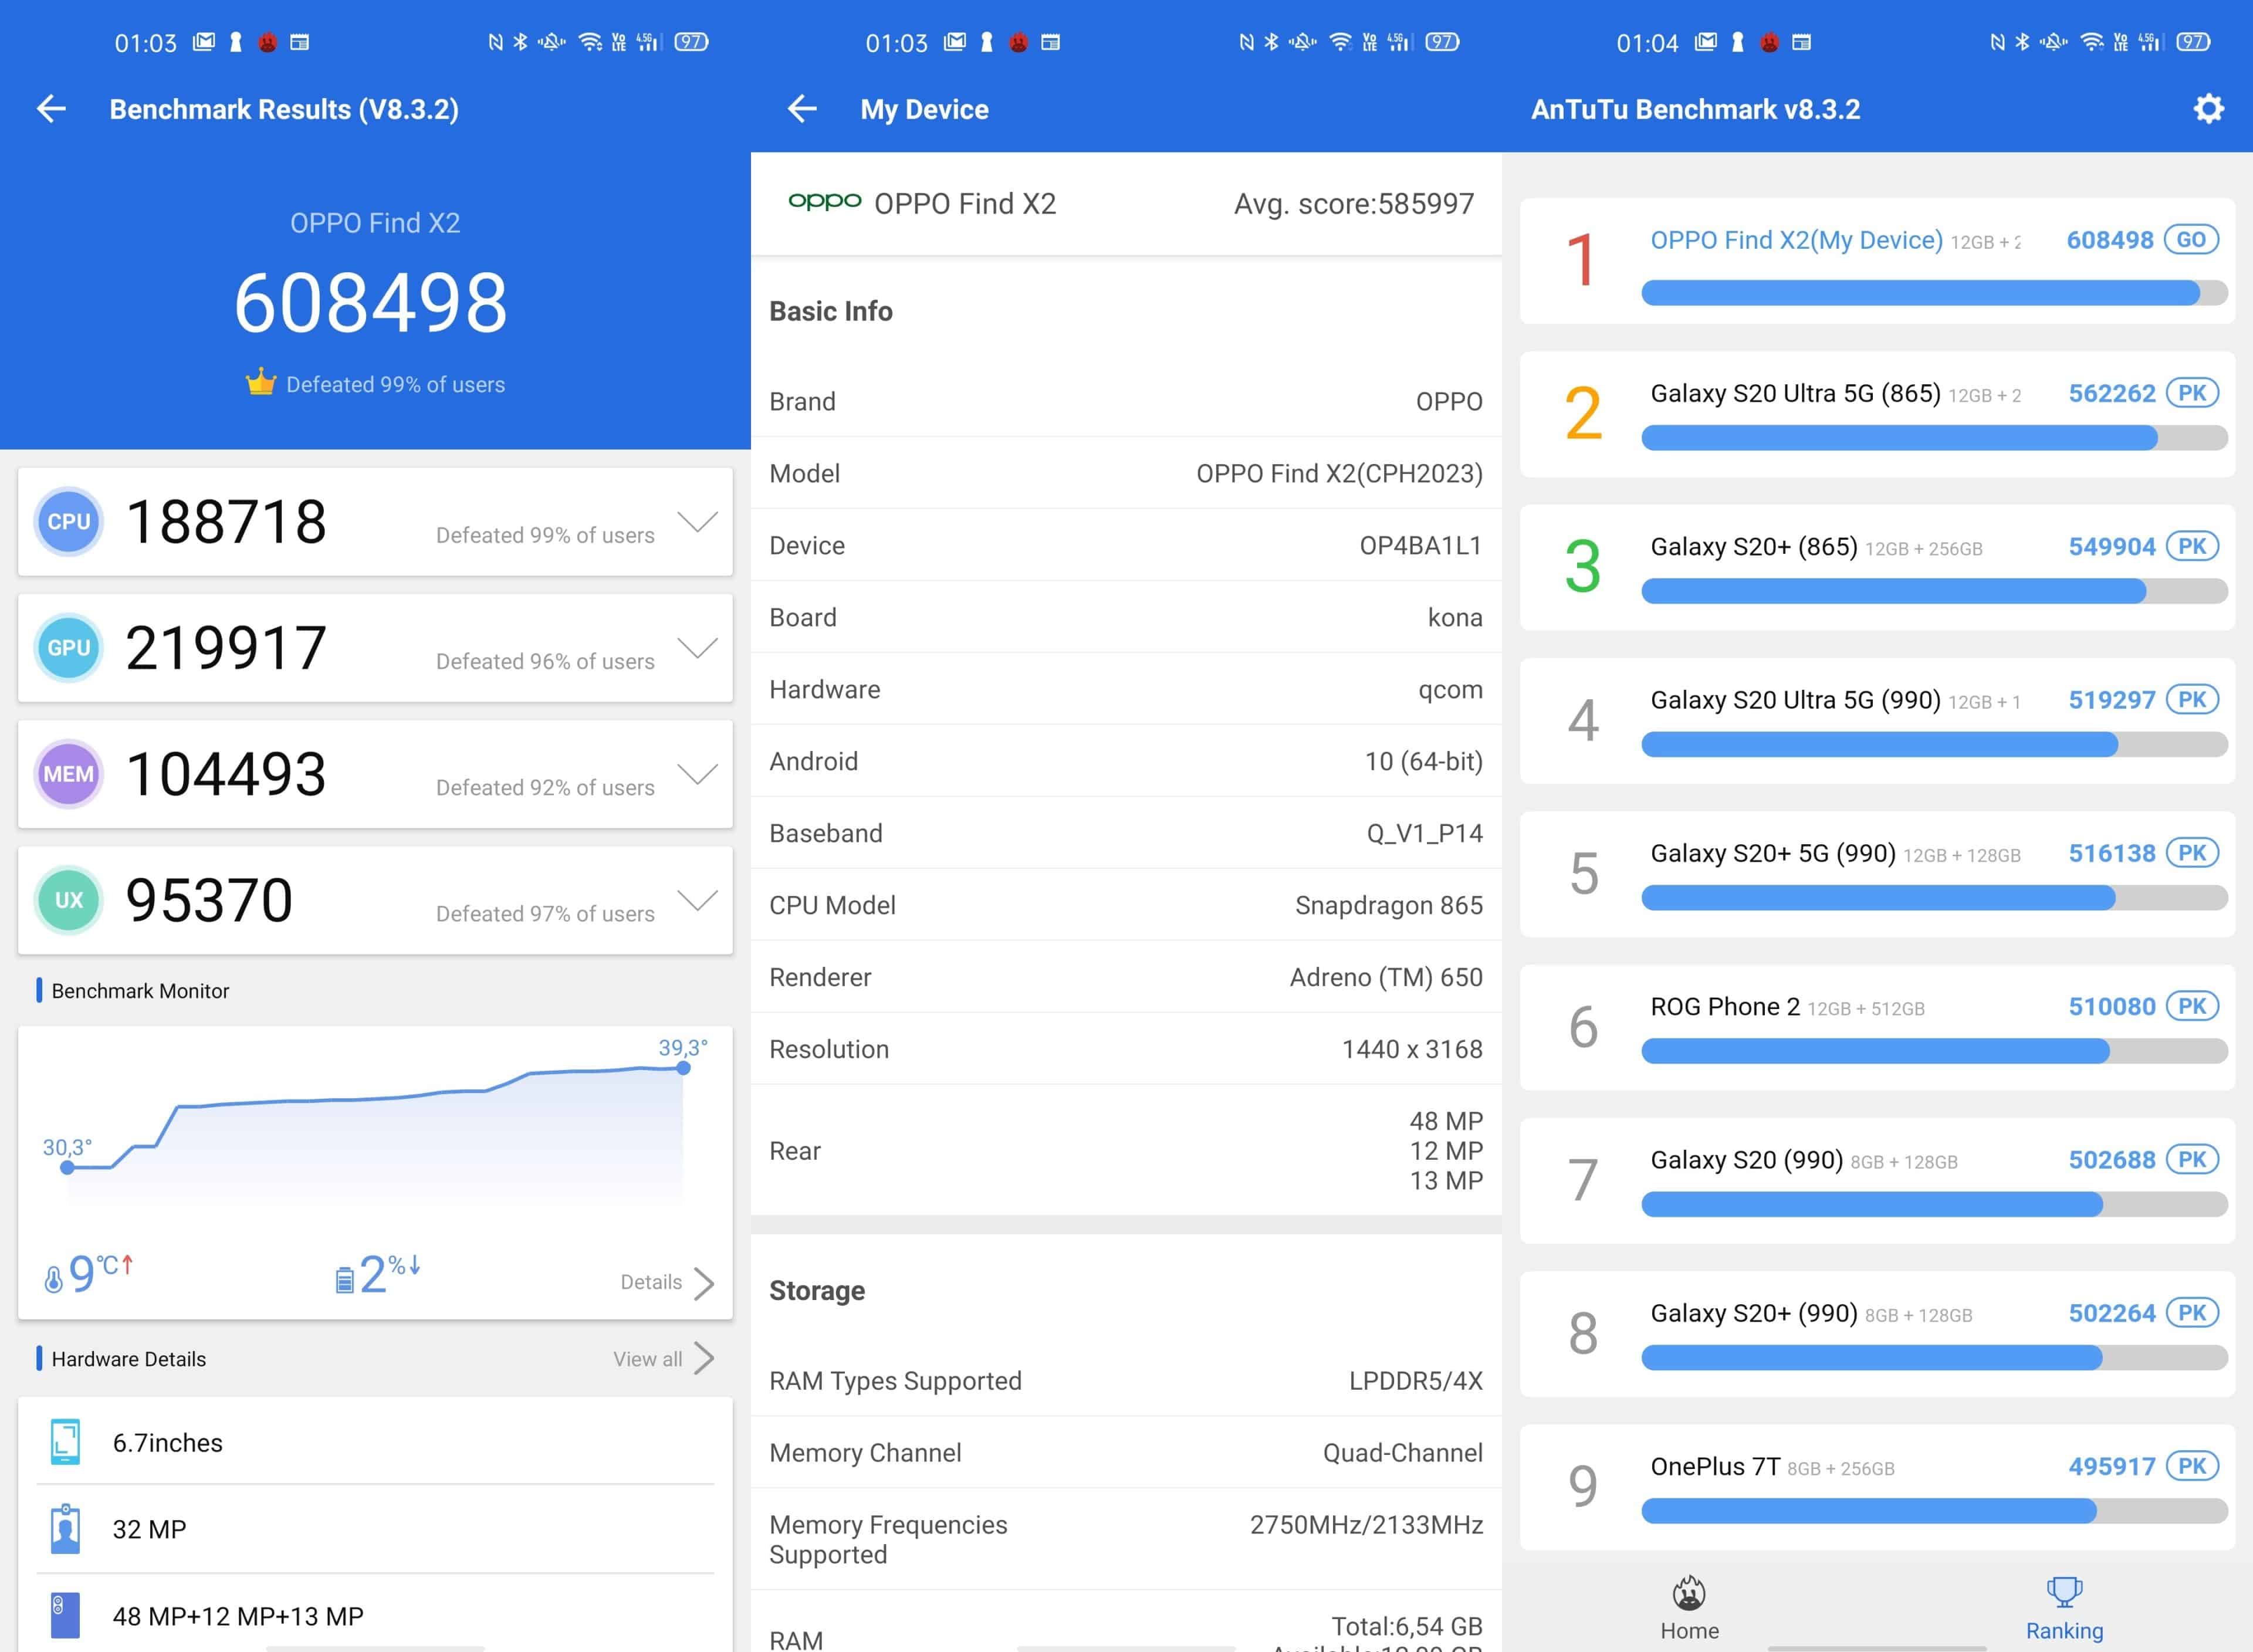
Task: Tap the CPU score badge icon
Action: 69,522
